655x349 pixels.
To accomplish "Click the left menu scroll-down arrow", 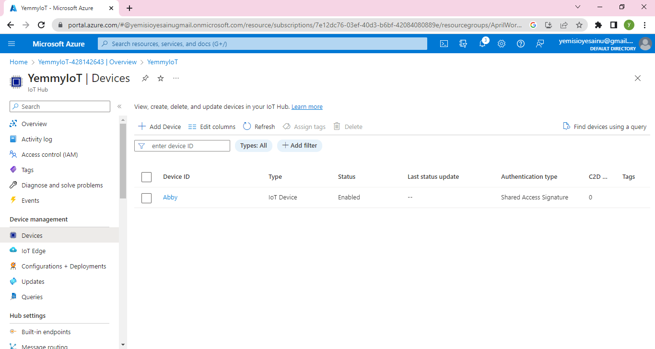I will (x=123, y=344).
